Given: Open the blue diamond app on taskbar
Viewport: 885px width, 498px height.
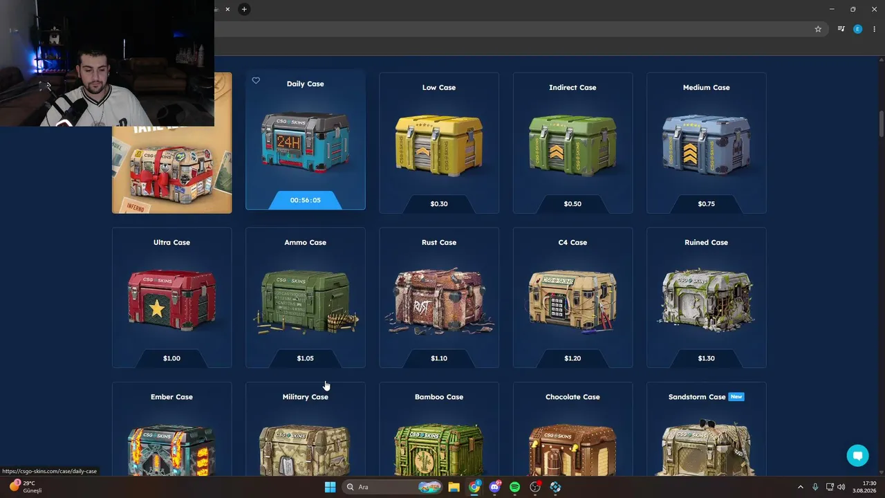Looking at the screenshot, I should tap(555, 487).
